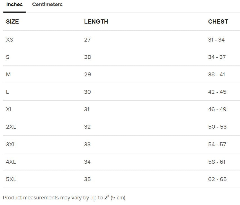
Task: Click the 42 - 45 chest measurement
Action: [217, 92]
